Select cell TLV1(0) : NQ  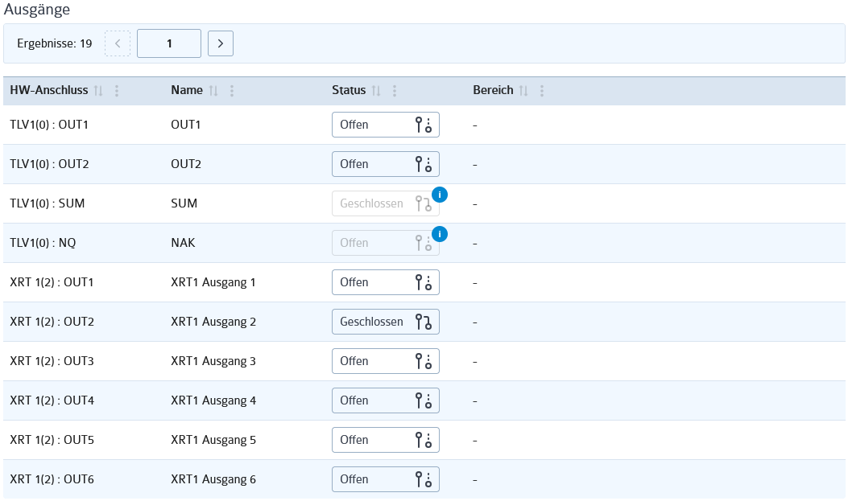point(43,243)
